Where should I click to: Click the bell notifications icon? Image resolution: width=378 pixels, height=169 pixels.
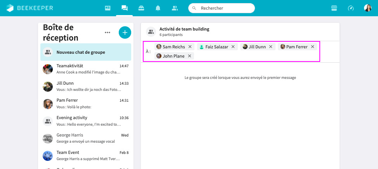pos(158,8)
